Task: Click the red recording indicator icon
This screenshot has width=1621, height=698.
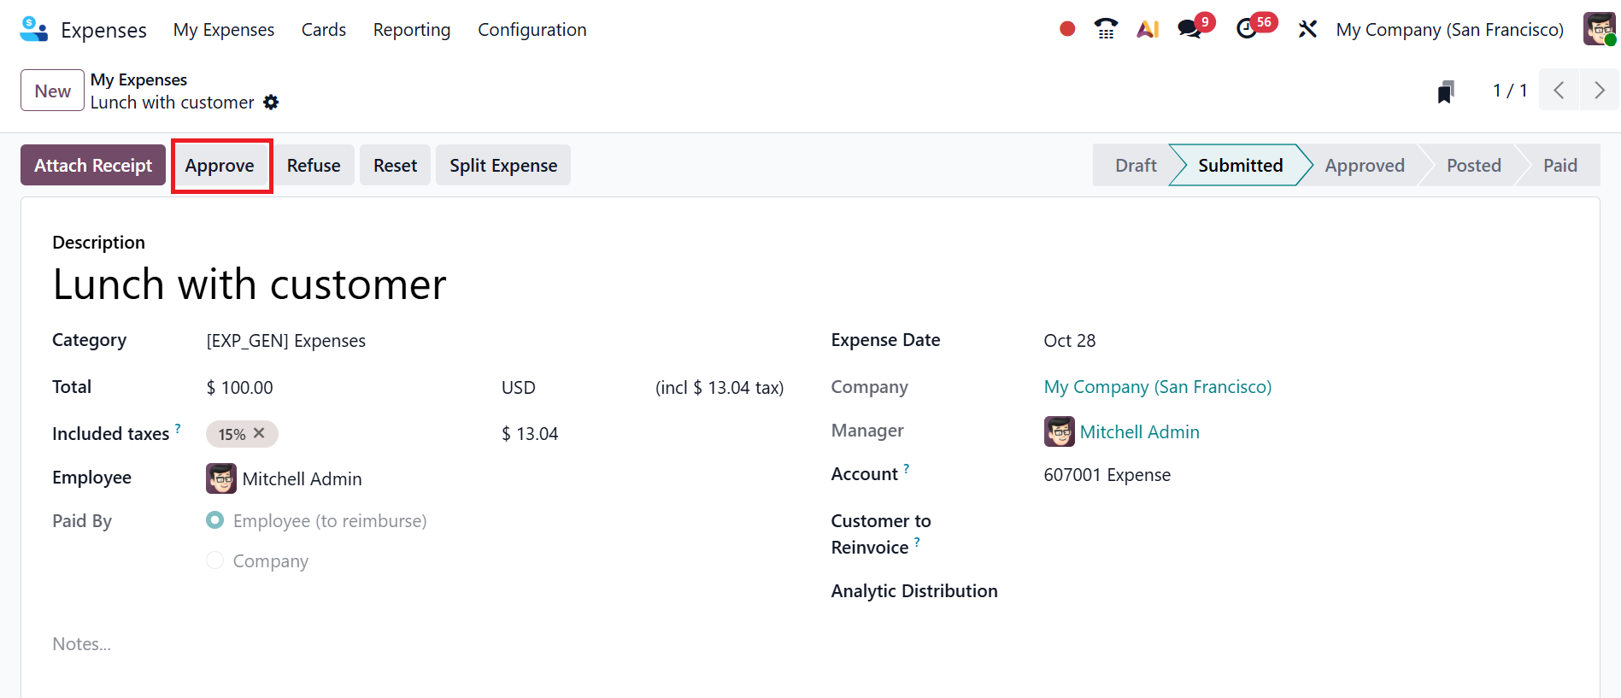Action: [x=1066, y=29]
